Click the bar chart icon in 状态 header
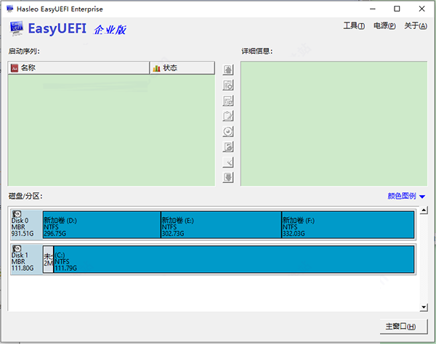436x344 pixels. (x=156, y=68)
